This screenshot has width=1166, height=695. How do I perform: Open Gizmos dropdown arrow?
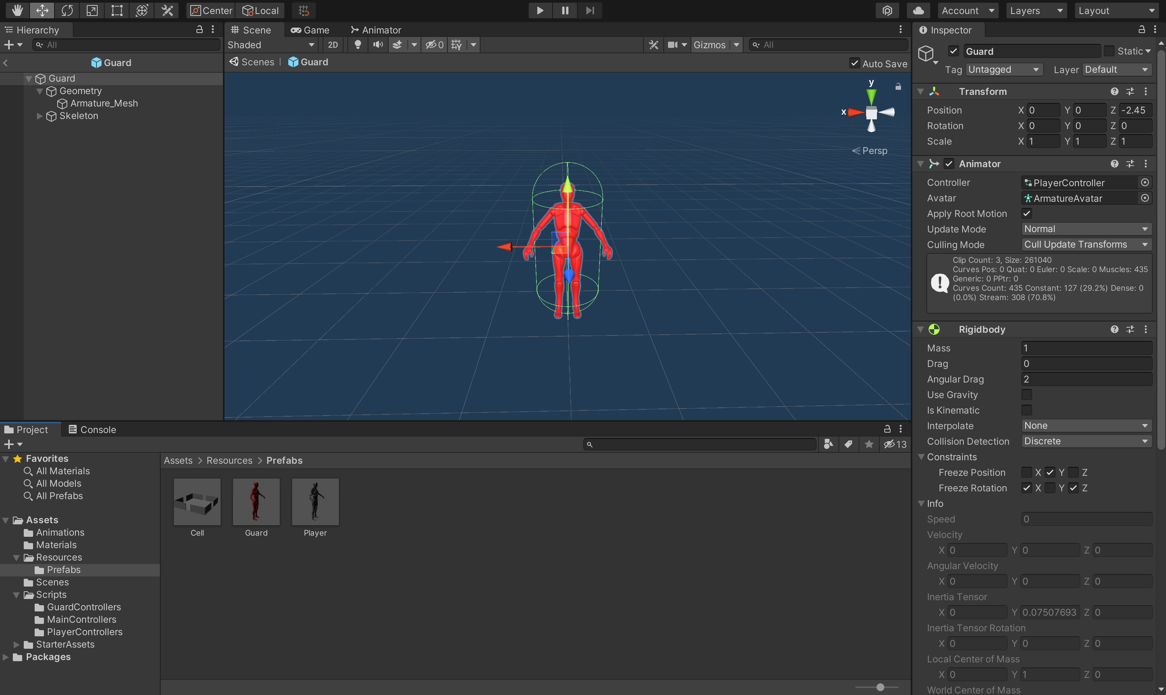pyautogui.click(x=736, y=44)
